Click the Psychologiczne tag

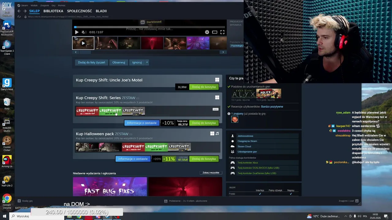pos(237,46)
